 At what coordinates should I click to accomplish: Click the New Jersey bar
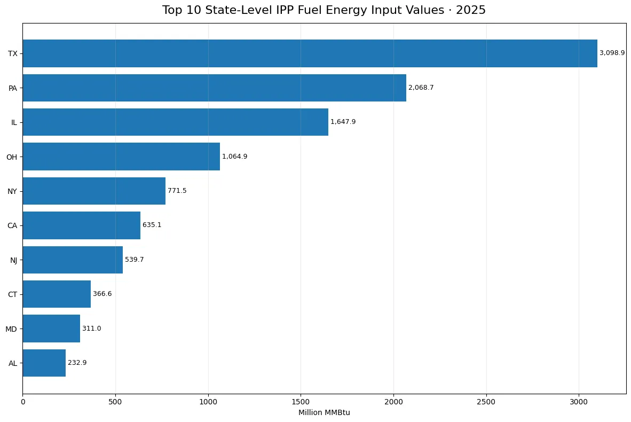73,260
